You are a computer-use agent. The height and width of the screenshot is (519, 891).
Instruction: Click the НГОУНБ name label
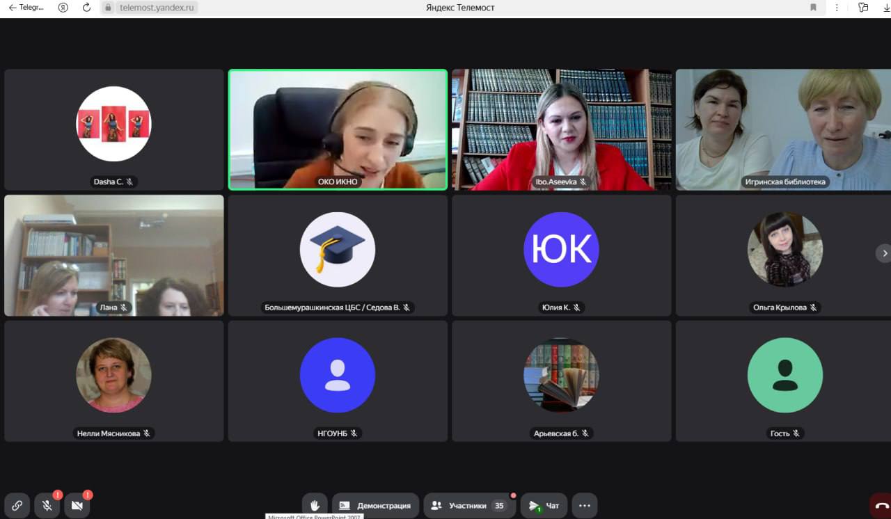pyautogui.click(x=338, y=433)
